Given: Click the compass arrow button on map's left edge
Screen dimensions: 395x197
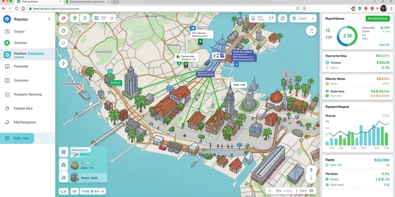Looking at the screenshot, I should [64, 63].
